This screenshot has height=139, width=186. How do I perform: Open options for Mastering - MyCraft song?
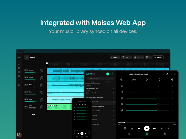coord(113,93)
